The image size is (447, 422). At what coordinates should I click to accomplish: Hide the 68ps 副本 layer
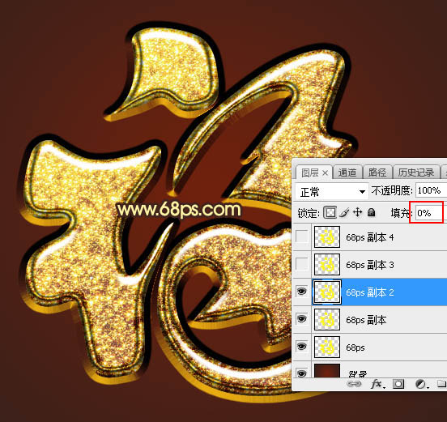coord(301,319)
